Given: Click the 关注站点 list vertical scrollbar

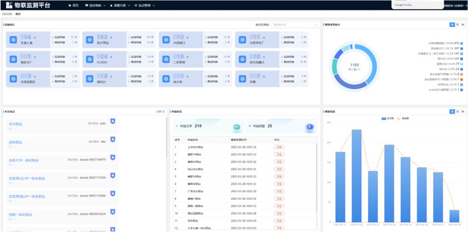Looking at the screenshot, I should pyautogui.click(x=166, y=137).
